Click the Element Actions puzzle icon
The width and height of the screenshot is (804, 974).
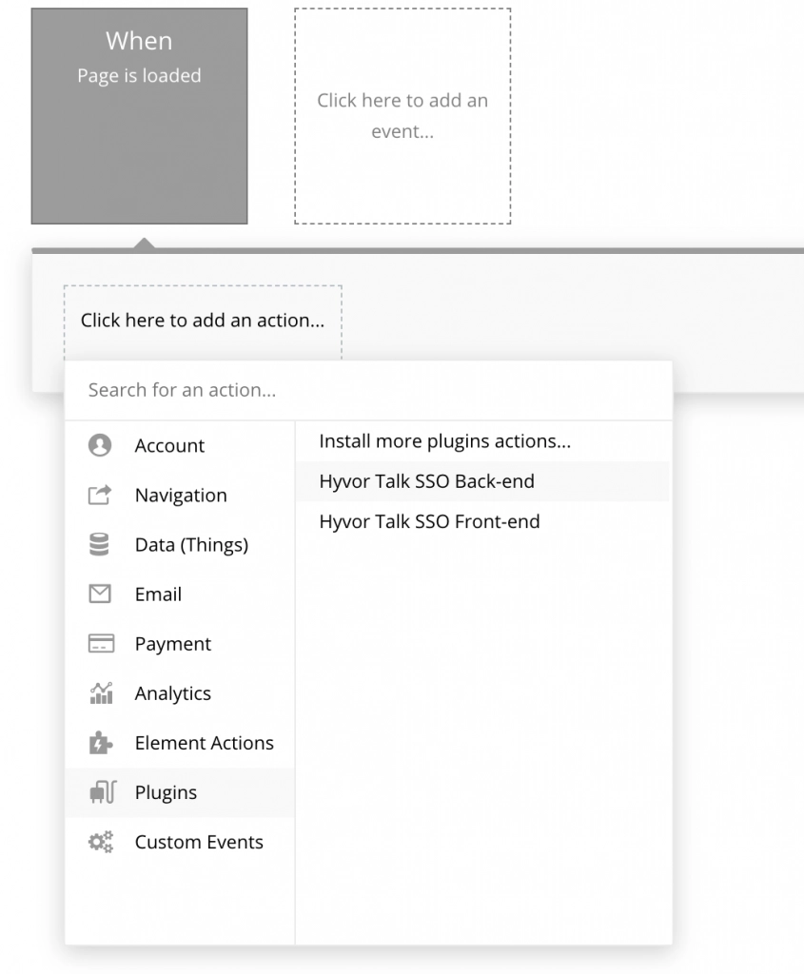tap(101, 743)
